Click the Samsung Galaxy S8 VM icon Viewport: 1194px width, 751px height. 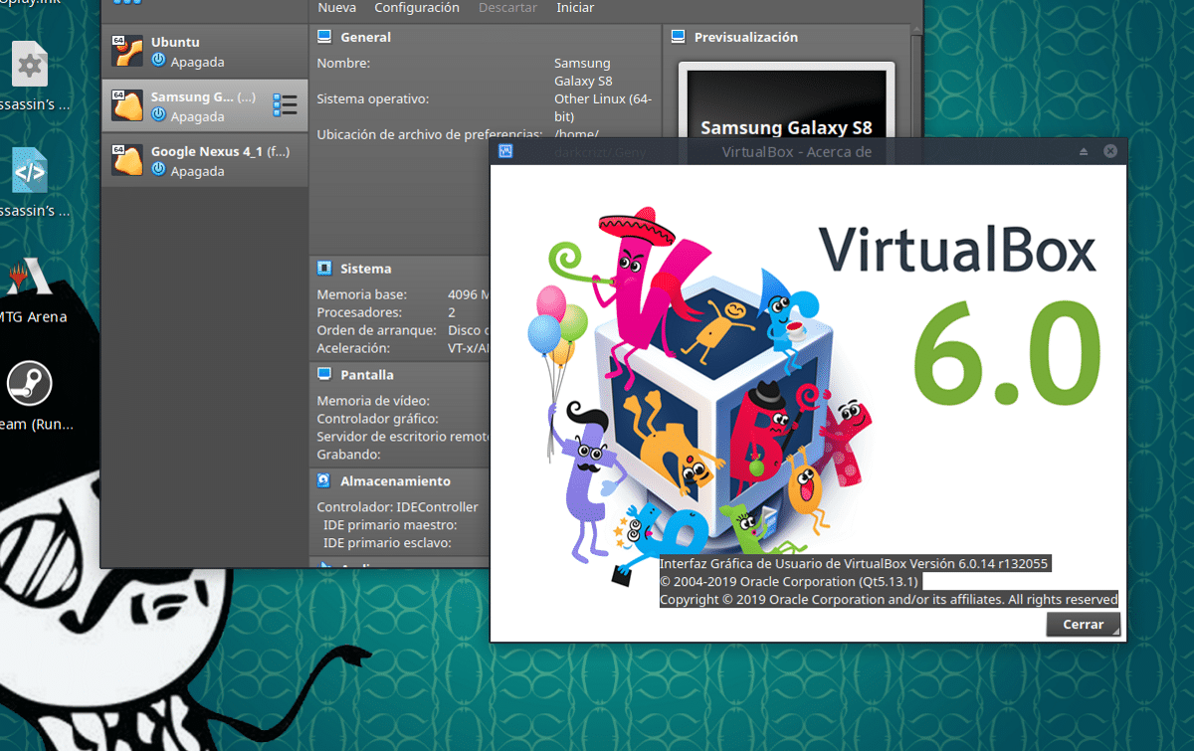coord(127,103)
